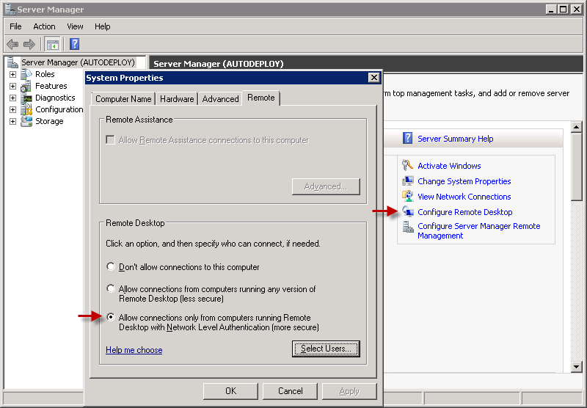587x408 pixels.
Task: Switch to the Advanced tab
Action: click(x=220, y=99)
